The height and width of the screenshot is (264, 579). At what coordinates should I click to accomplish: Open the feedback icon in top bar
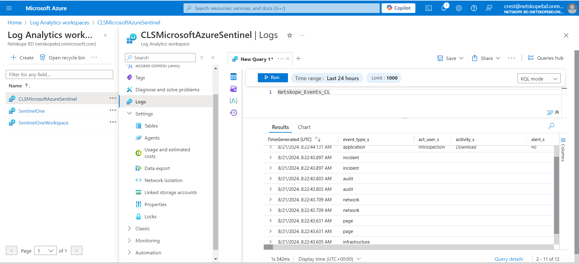(489, 8)
